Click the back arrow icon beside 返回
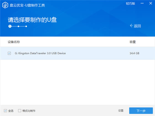The height and width of the screenshot is (116, 155). click(131, 26)
